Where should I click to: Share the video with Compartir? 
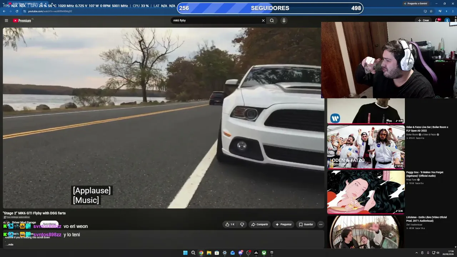(260, 225)
